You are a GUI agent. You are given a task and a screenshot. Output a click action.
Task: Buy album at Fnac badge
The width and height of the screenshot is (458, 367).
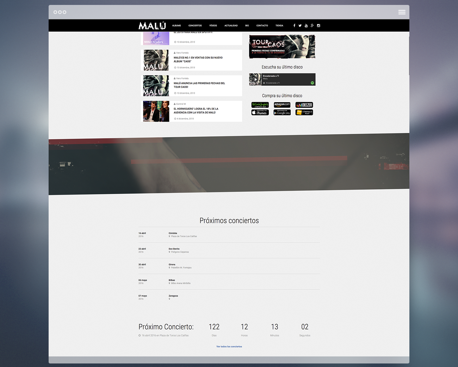coord(304,112)
